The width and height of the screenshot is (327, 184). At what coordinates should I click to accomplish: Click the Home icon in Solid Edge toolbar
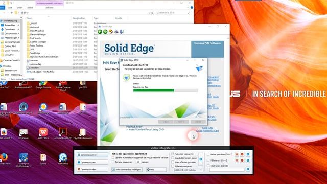pyautogui.click(x=111, y=32)
